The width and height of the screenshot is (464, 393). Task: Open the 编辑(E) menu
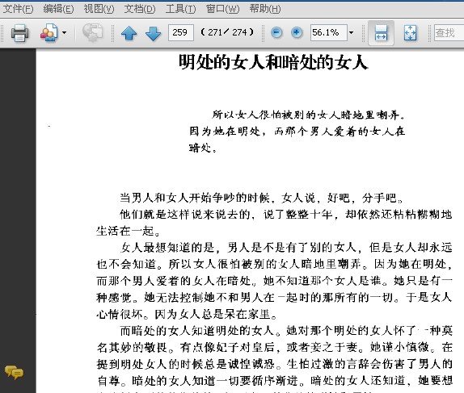pyautogui.click(x=58, y=9)
